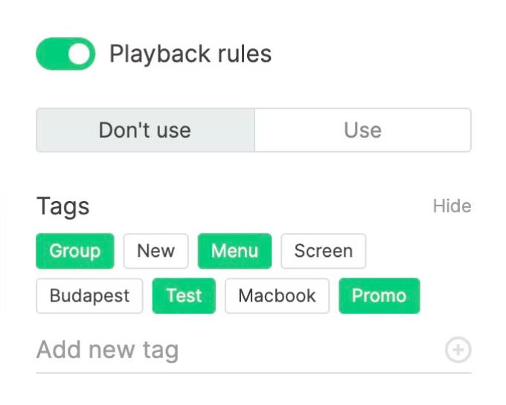Turn off the Test tag
This screenshot has width=506, height=405.
pos(184,296)
